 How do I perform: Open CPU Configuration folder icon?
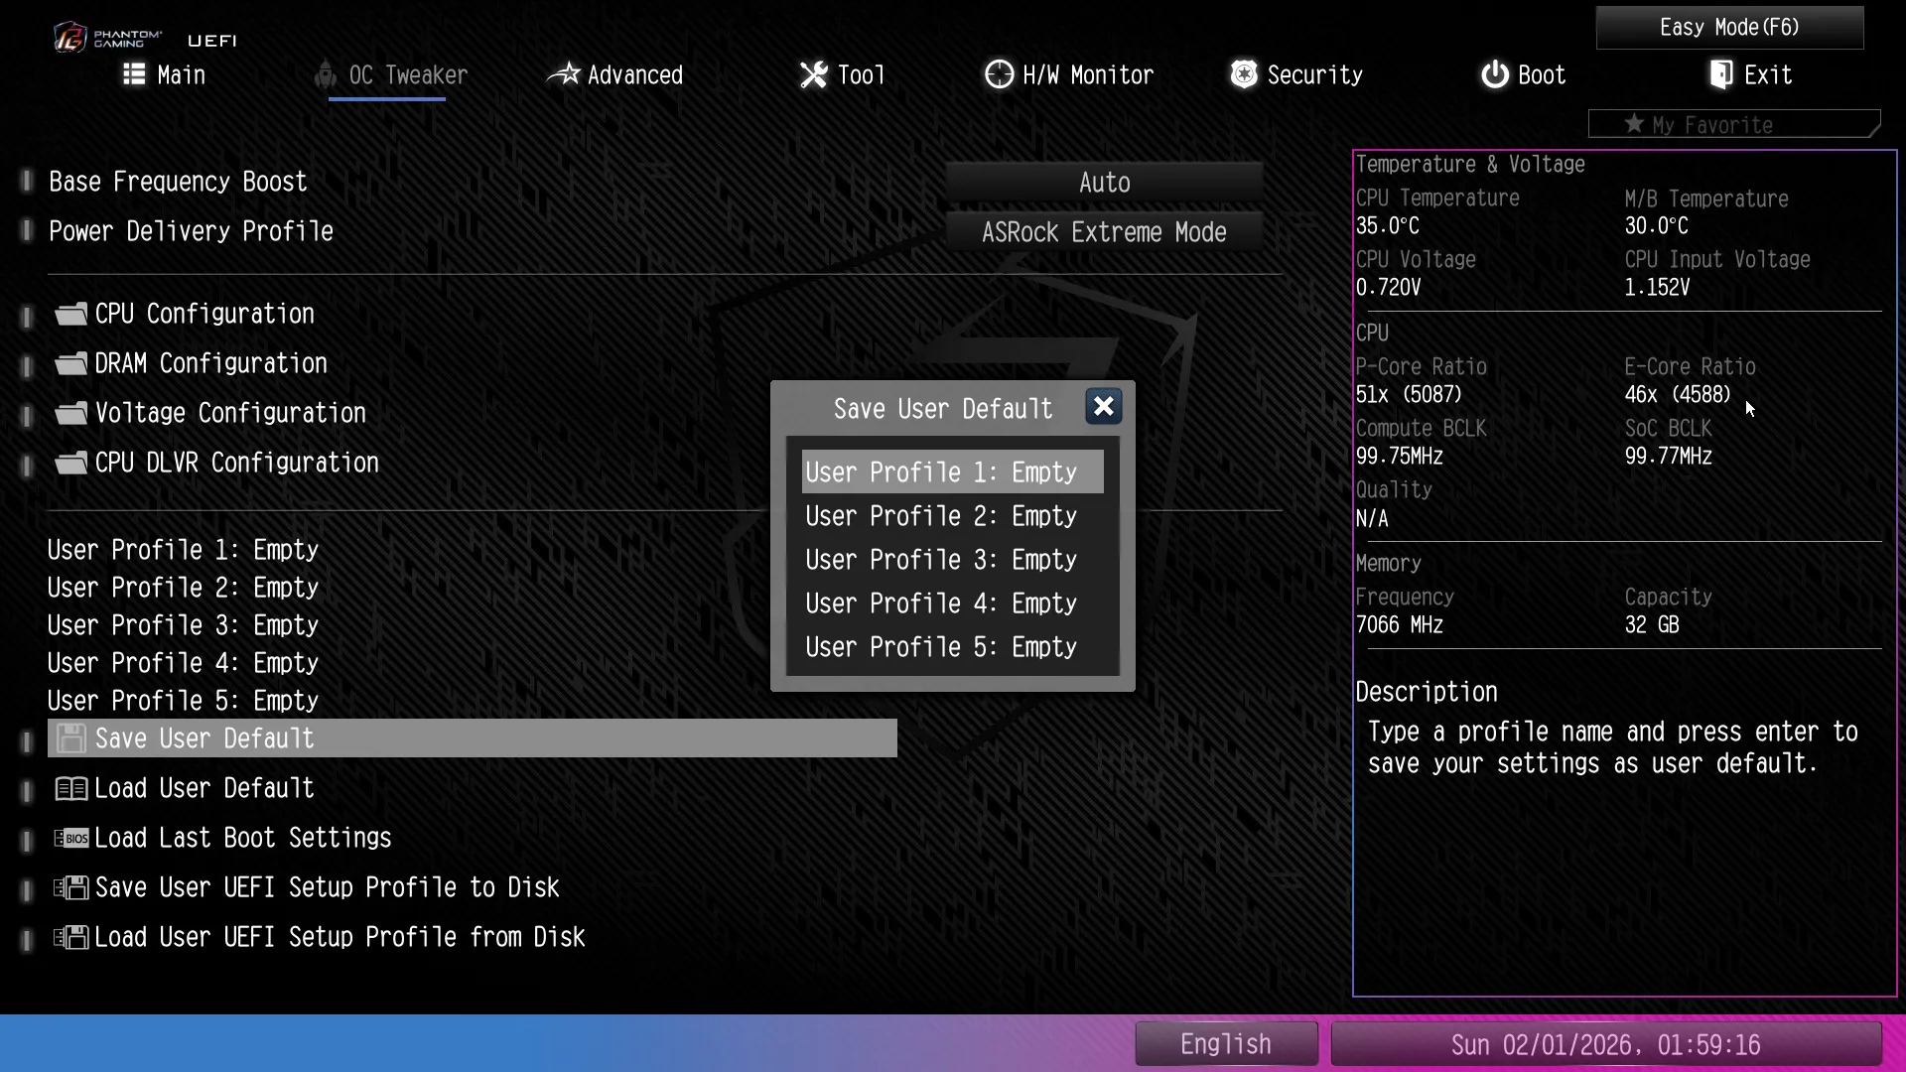point(70,314)
